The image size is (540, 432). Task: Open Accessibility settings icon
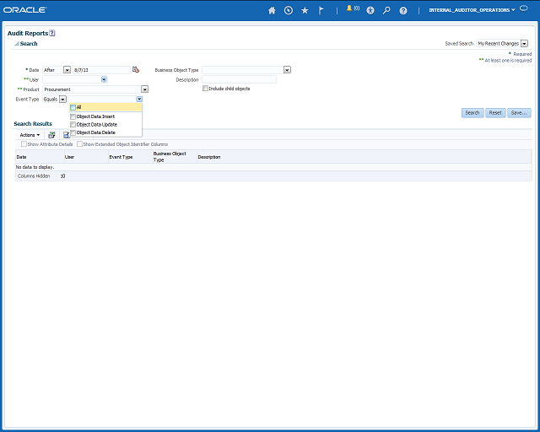click(x=370, y=10)
